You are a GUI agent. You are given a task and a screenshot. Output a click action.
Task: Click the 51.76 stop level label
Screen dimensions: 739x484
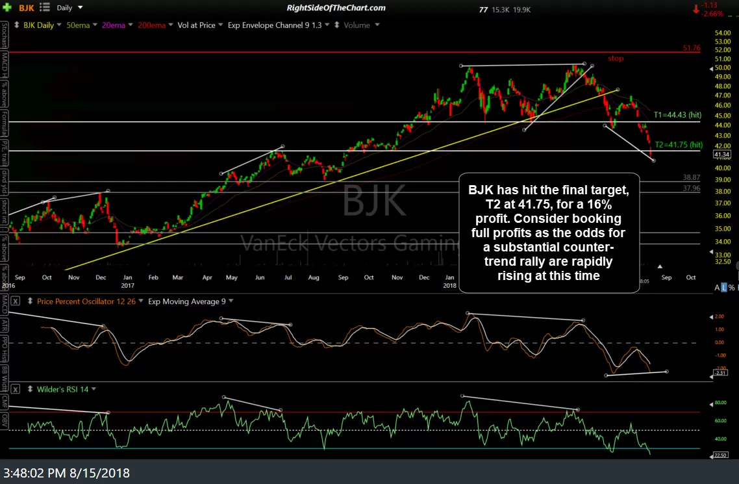coord(692,48)
